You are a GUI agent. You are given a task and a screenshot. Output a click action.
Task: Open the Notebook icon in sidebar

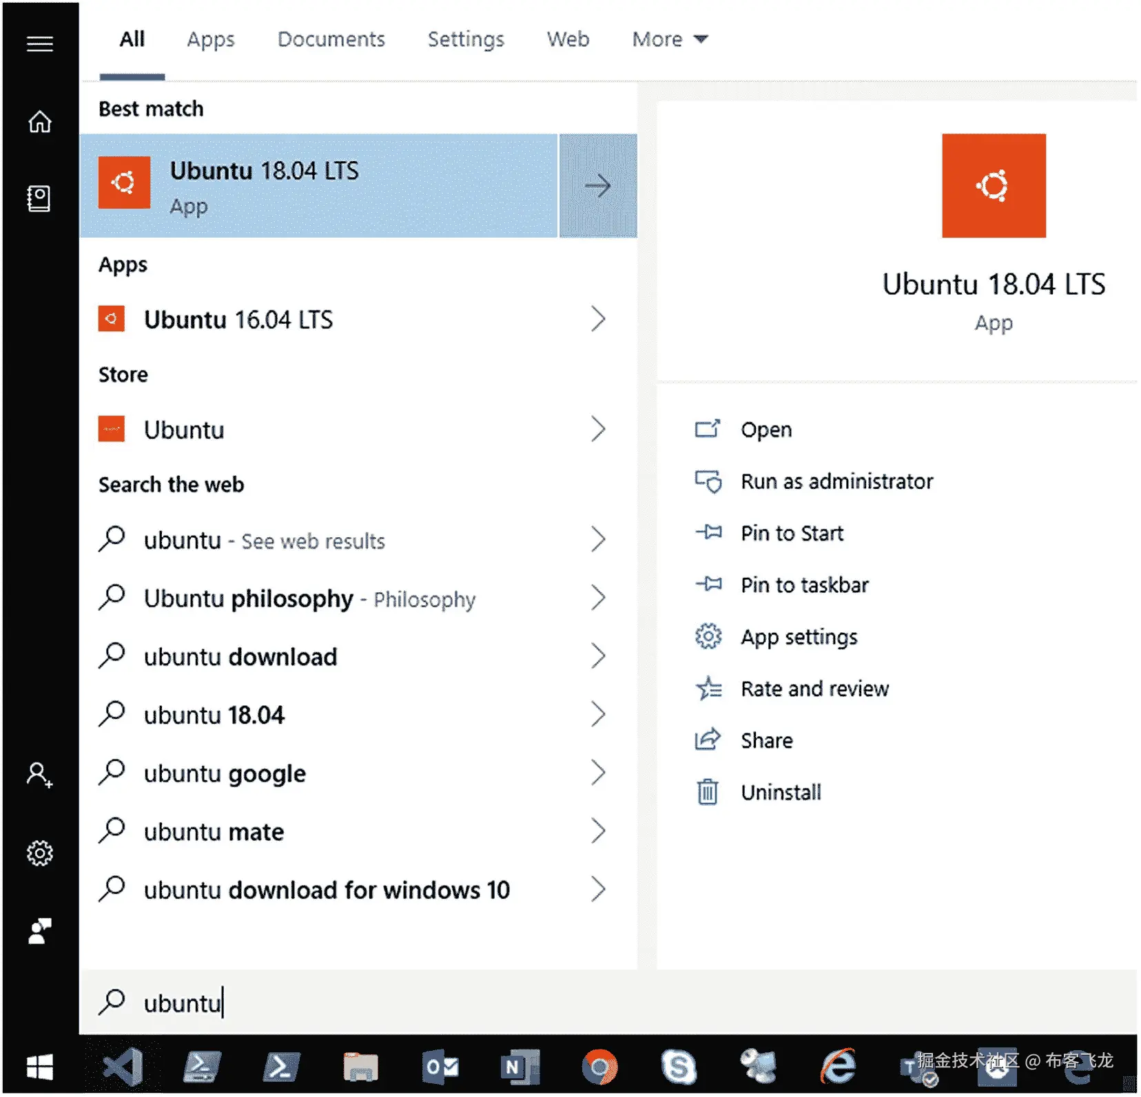coord(39,198)
